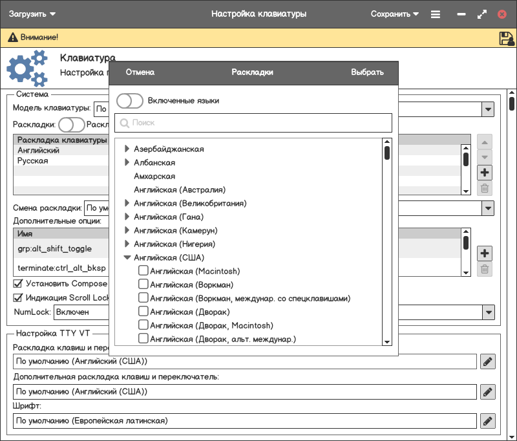The height and width of the screenshot is (441, 517).
Task: Open the "Загрузить" menu
Action: click(x=32, y=14)
